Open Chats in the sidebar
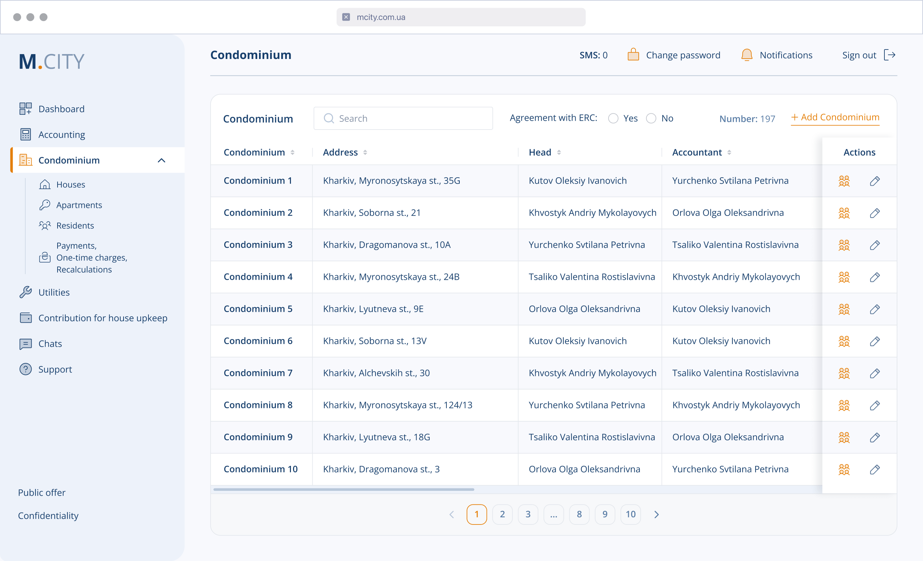This screenshot has width=923, height=561. [x=50, y=344]
